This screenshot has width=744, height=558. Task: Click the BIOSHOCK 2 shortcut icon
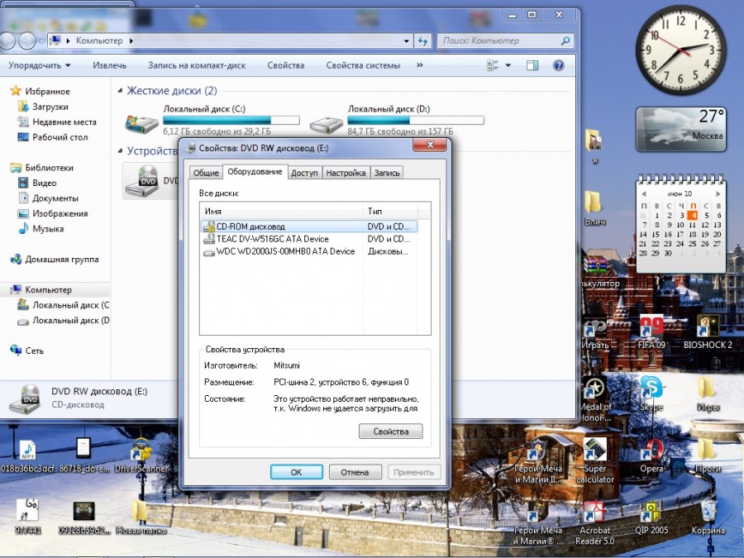tap(708, 327)
